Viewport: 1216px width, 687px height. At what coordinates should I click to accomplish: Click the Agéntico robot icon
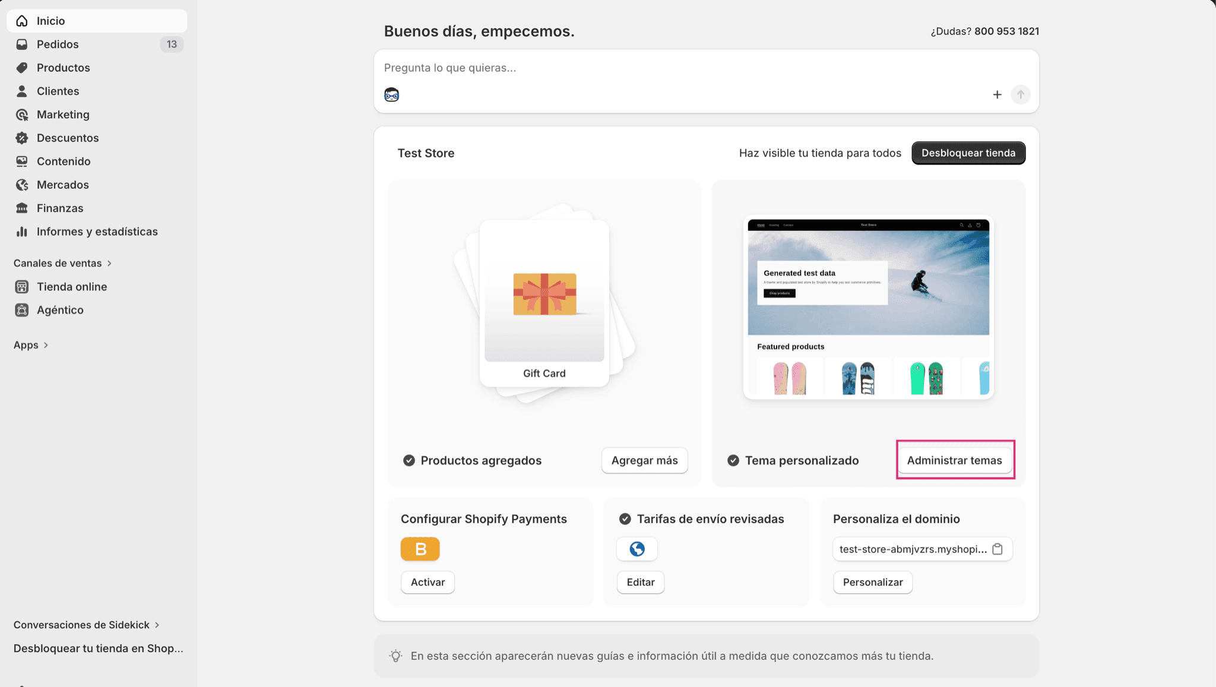pos(22,310)
